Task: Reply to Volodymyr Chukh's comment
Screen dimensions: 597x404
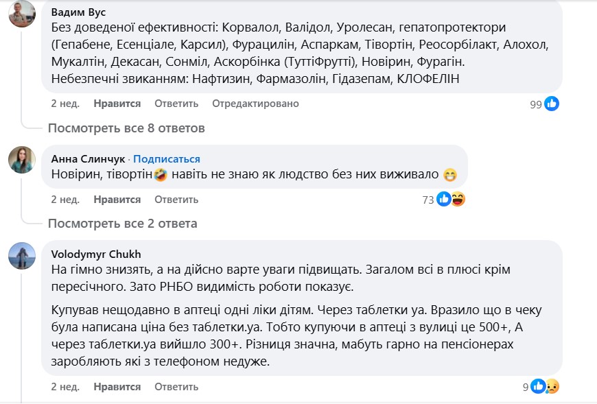Action: pyautogui.click(x=176, y=386)
